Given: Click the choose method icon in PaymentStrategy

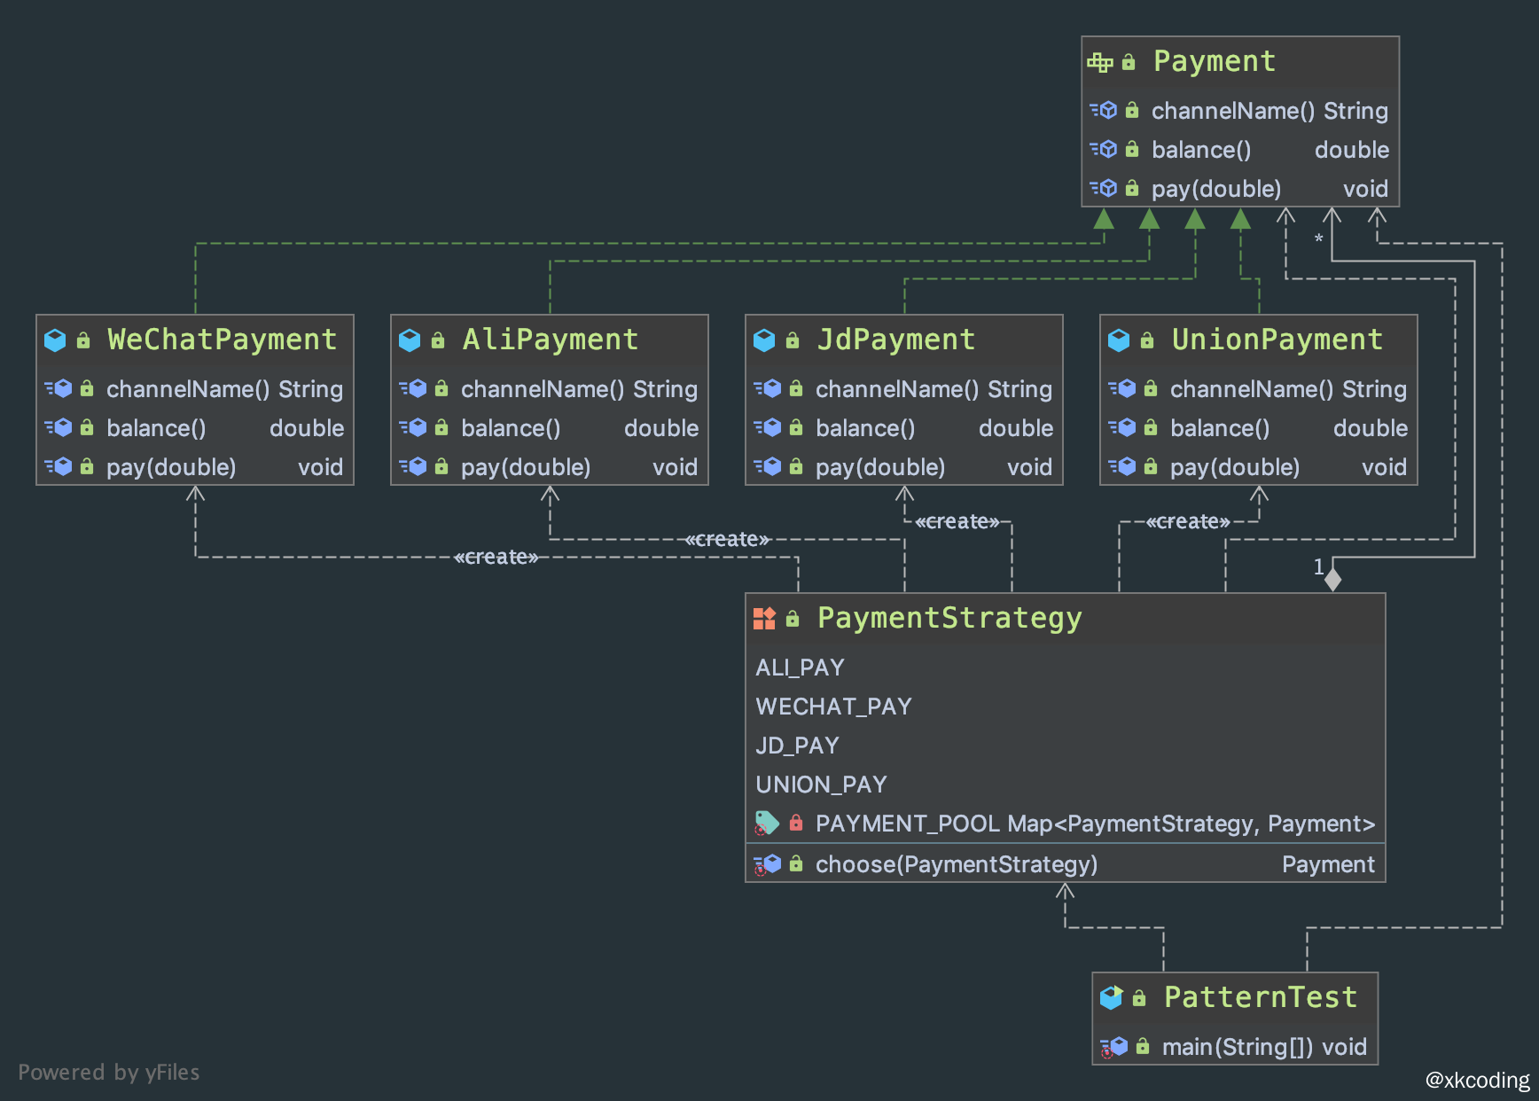Looking at the screenshot, I should point(768,864).
